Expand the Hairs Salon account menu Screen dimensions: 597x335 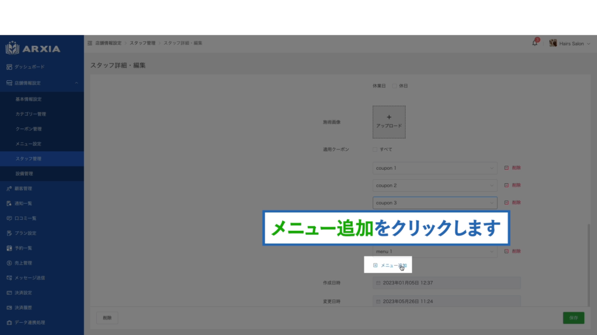[x=570, y=44]
